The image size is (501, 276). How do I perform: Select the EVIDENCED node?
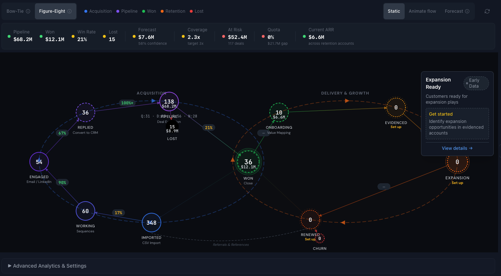point(396,107)
